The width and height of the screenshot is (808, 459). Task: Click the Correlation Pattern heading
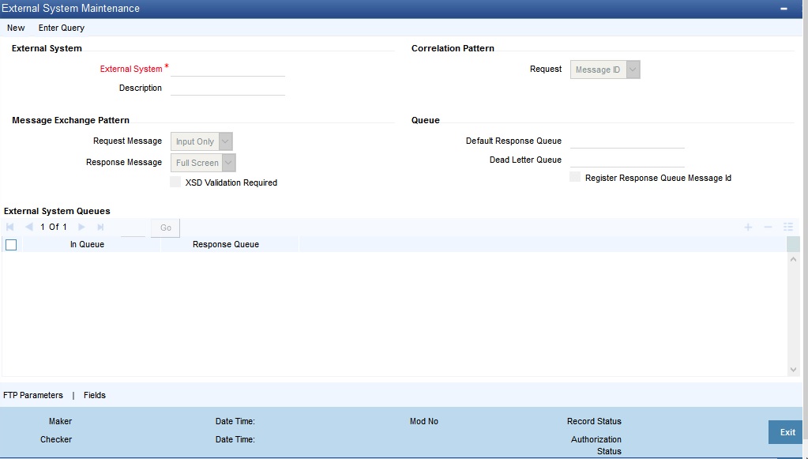[453, 48]
